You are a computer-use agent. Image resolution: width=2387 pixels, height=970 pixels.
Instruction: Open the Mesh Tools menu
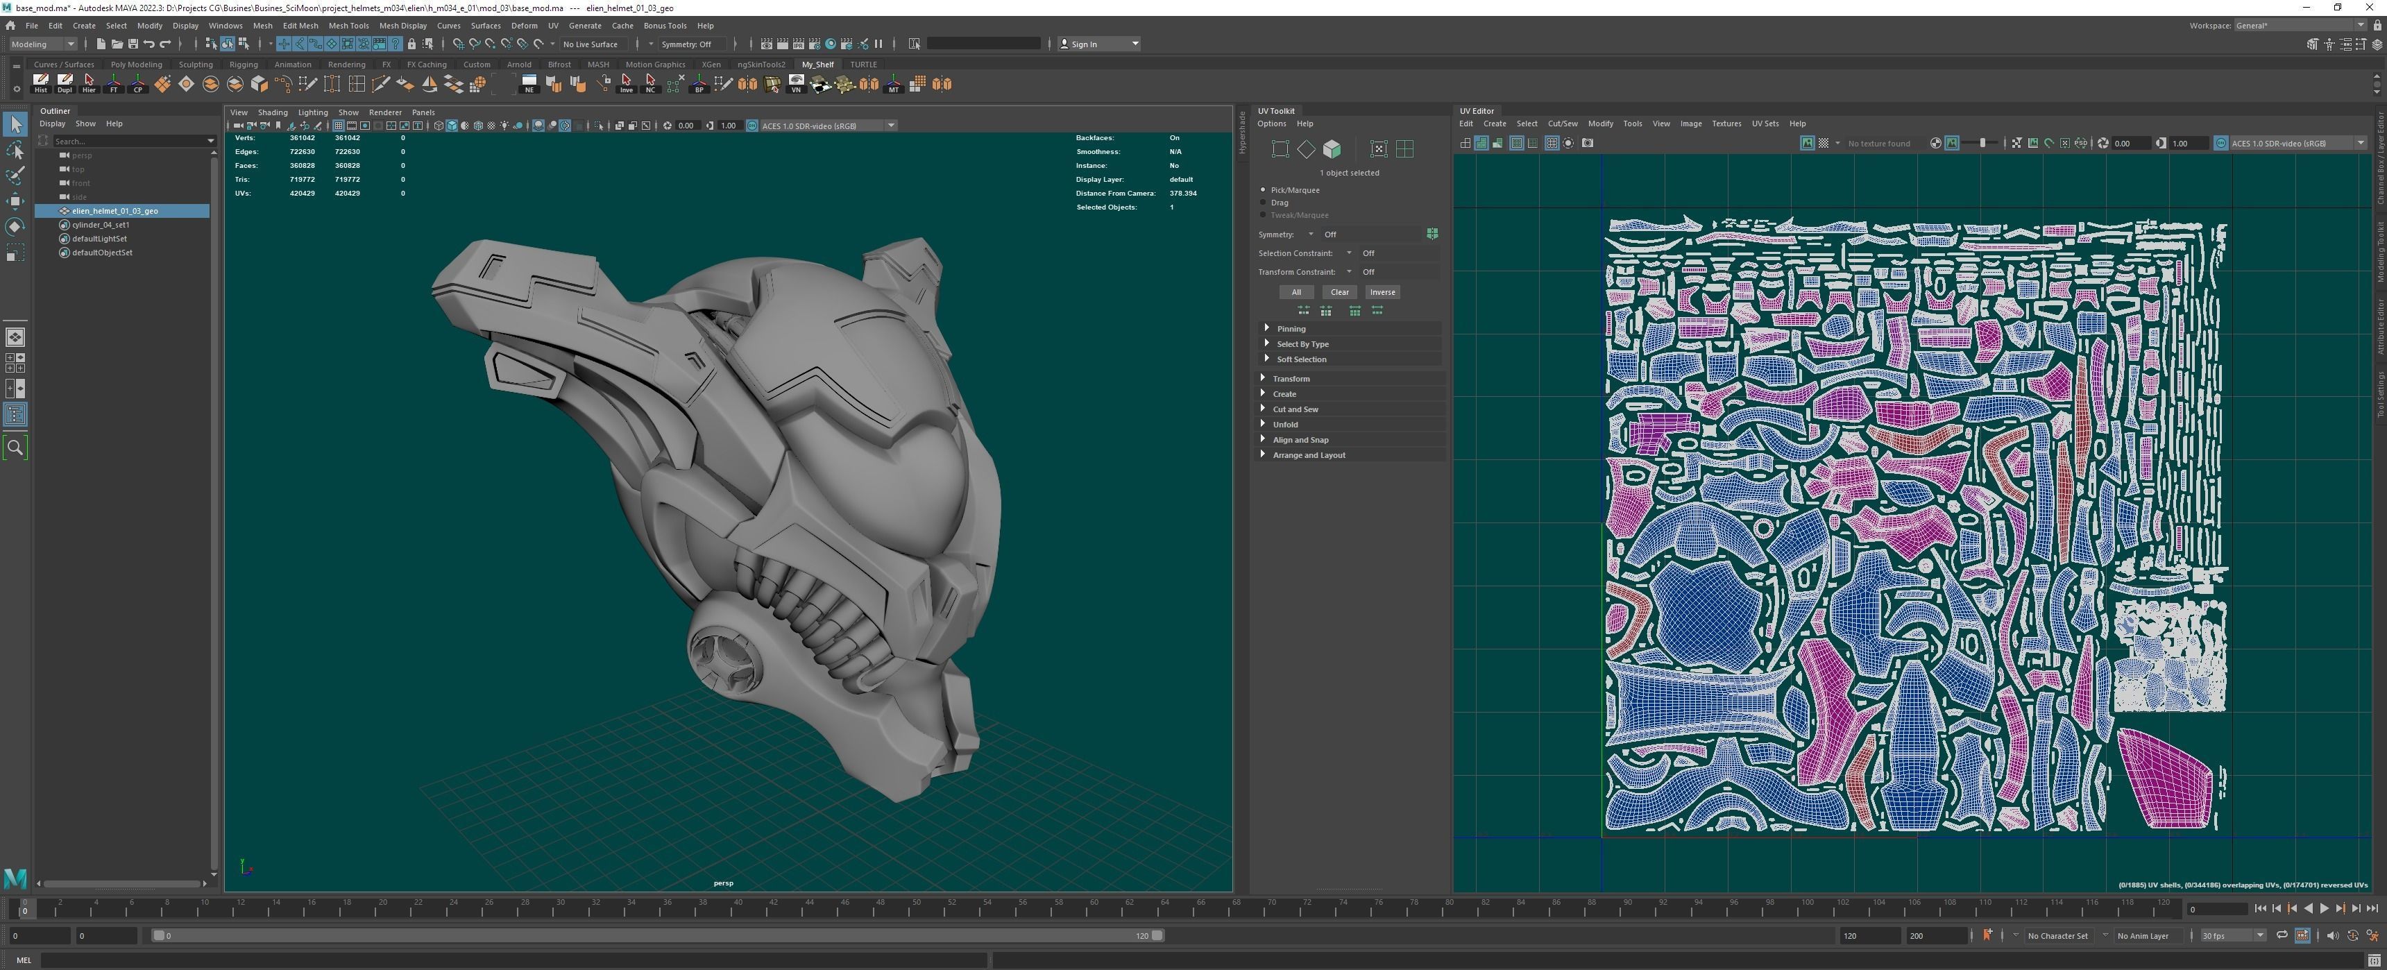pos(348,25)
